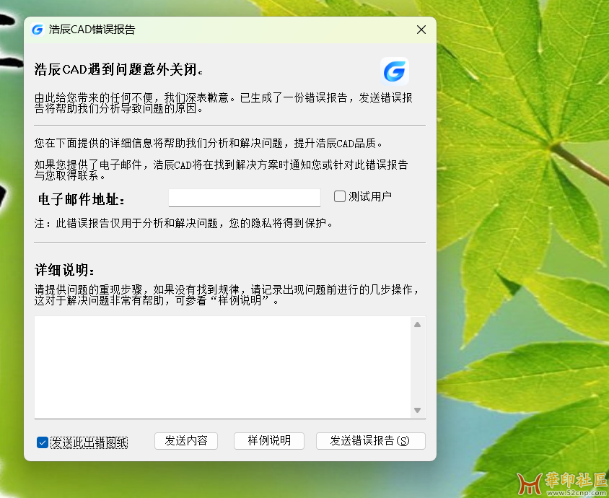
Task: Click the large GstarCAD logo icon
Action: tap(395, 71)
